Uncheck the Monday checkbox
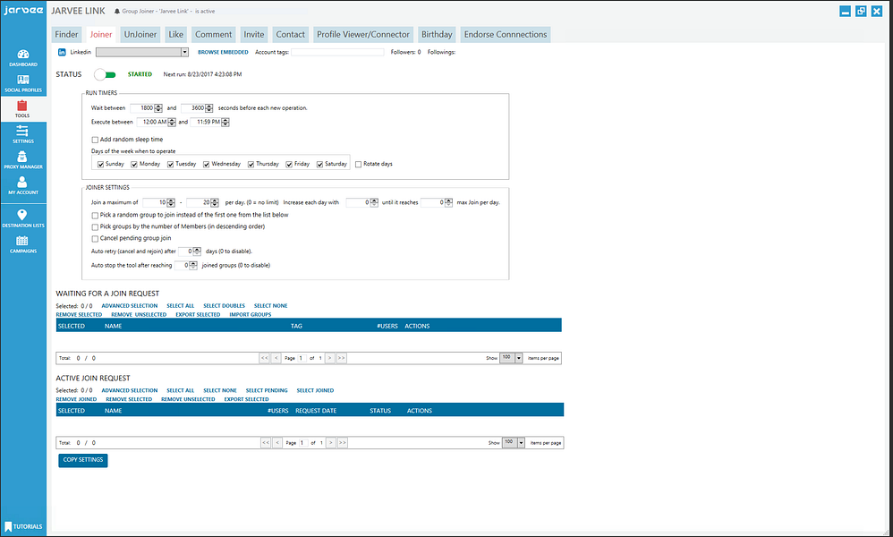The height and width of the screenshot is (537, 893). coord(134,164)
